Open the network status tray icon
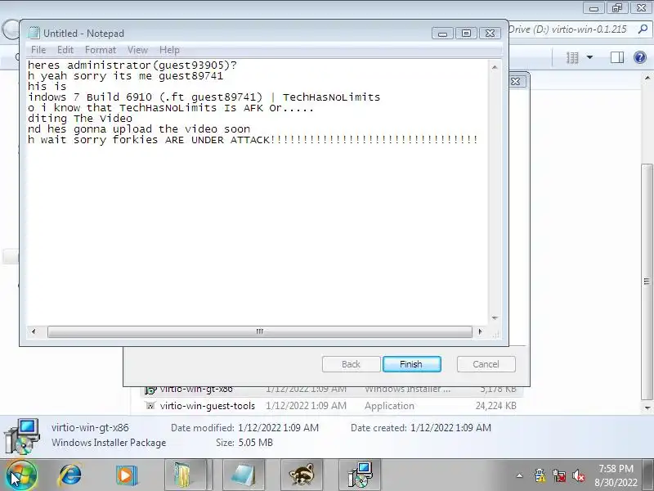Screen dimensions: 654x491 [x=559, y=475]
